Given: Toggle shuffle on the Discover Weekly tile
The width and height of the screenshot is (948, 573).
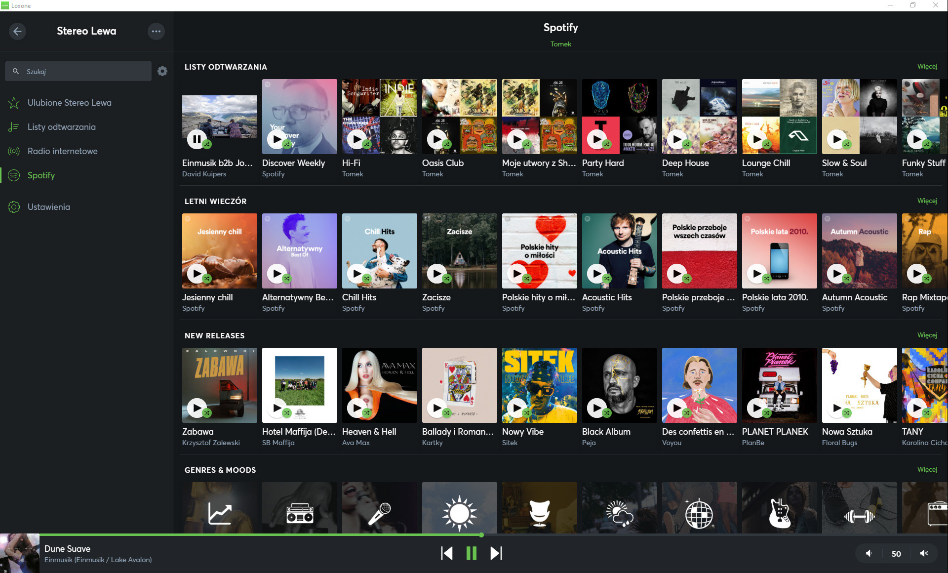Looking at the screenshot, I should coord(287,144).
